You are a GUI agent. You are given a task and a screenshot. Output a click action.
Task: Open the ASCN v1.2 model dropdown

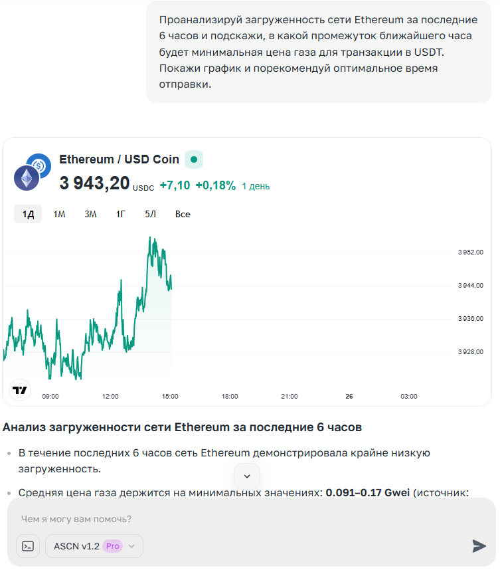94,546
